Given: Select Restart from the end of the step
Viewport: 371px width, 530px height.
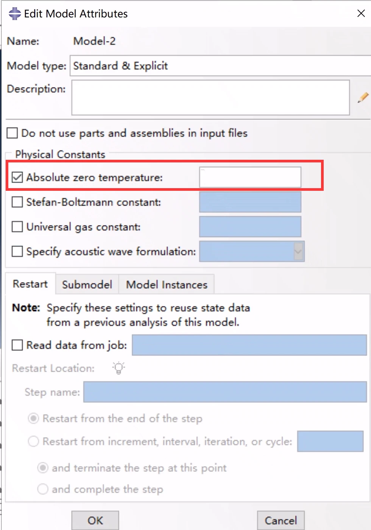Looking at the screenshot, I should pyautogui.click(x=34, y=418).
